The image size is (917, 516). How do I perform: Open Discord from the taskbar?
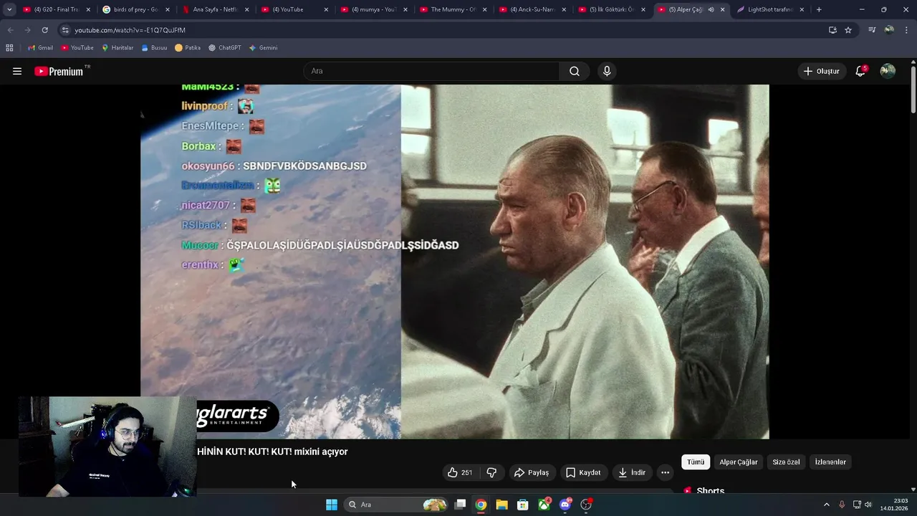565,505
